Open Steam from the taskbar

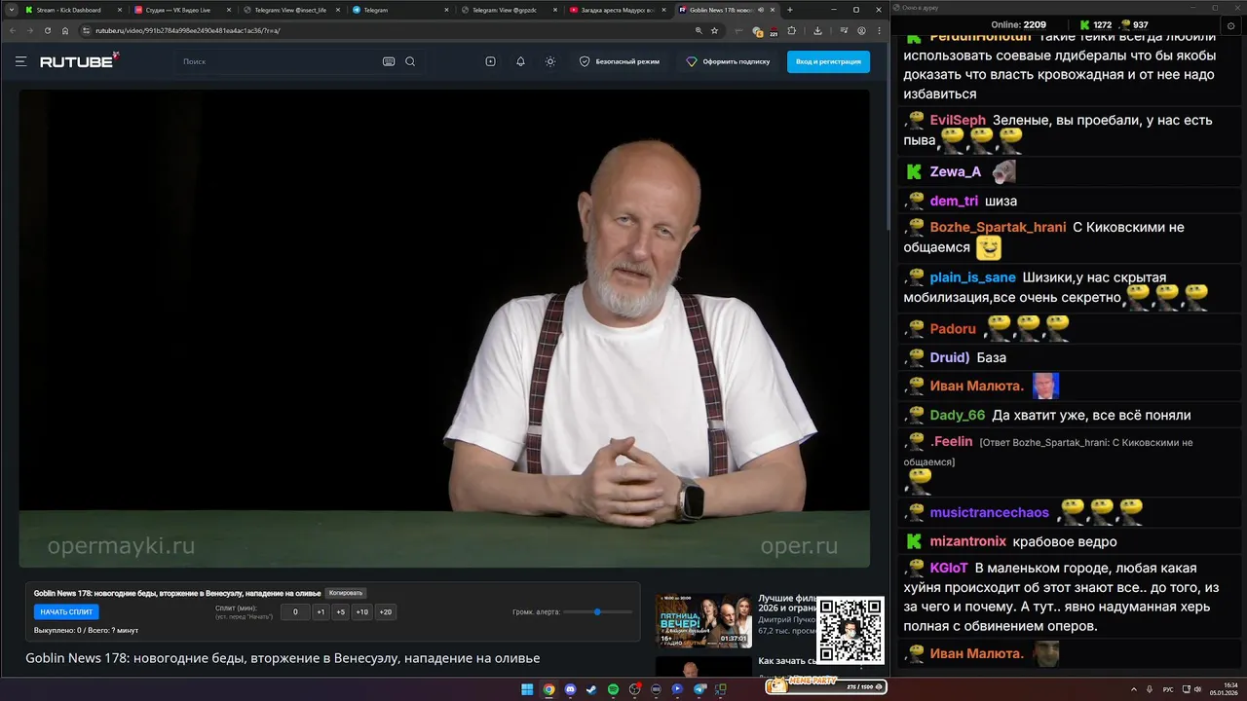pos(591,689)
